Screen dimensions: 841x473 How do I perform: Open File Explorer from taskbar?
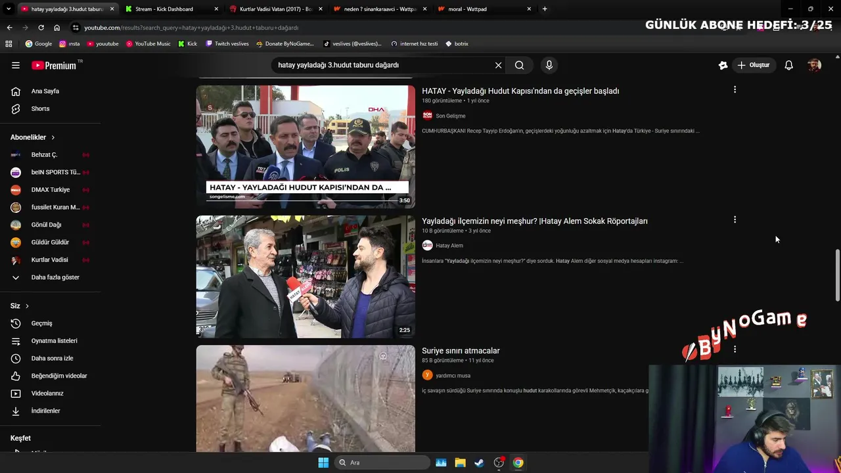[460, 462]
